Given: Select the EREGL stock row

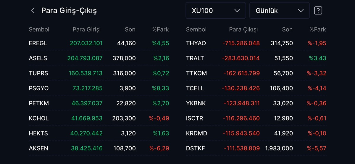Looking at the screenshot, I should tap(99, 43).
